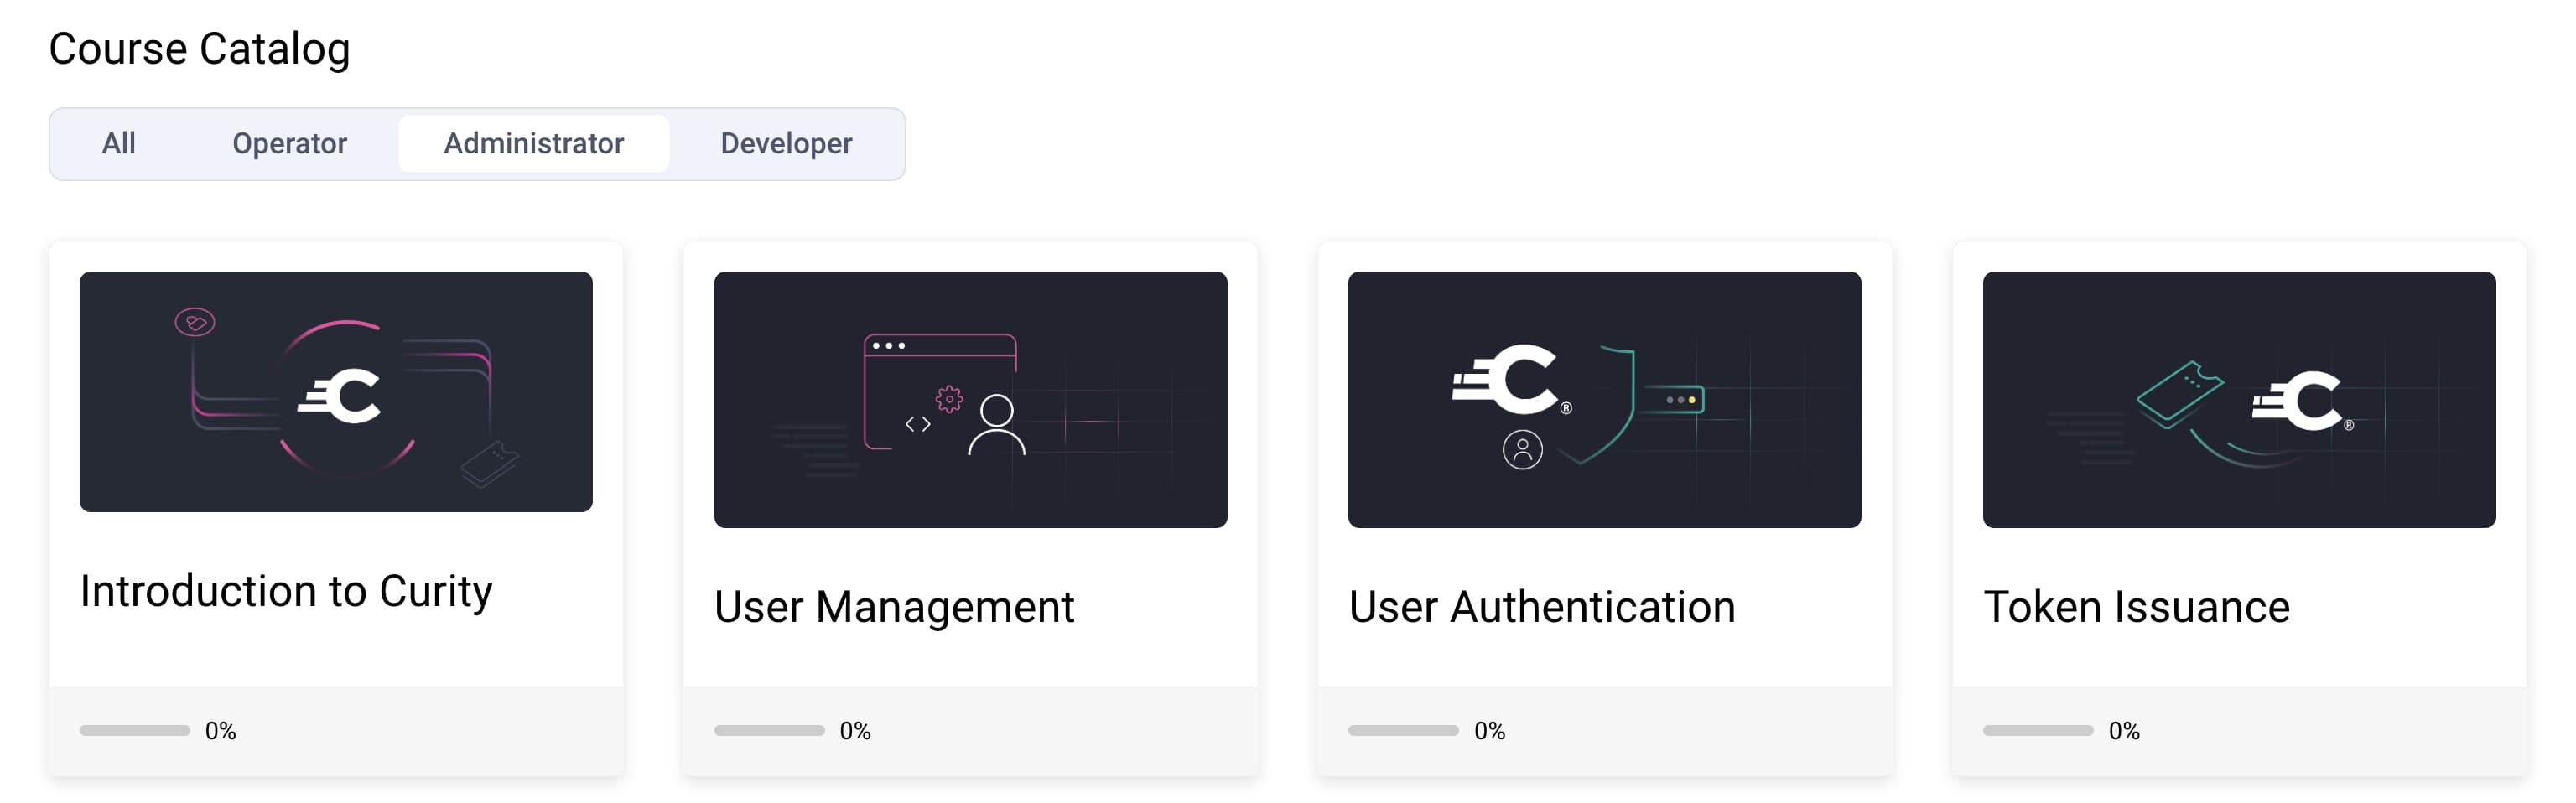Select the Administrator tab
The image size is (2576, 803).
533,144
